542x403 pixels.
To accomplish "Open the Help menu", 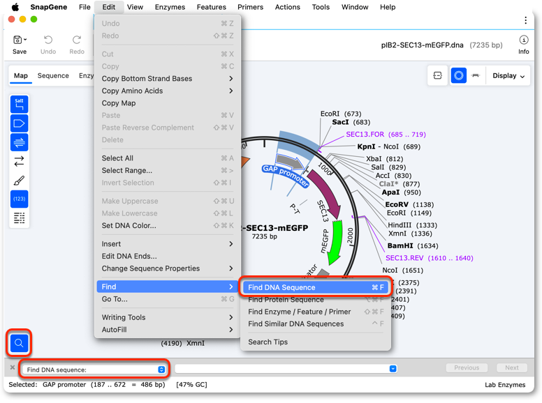I will pos(388,7).
